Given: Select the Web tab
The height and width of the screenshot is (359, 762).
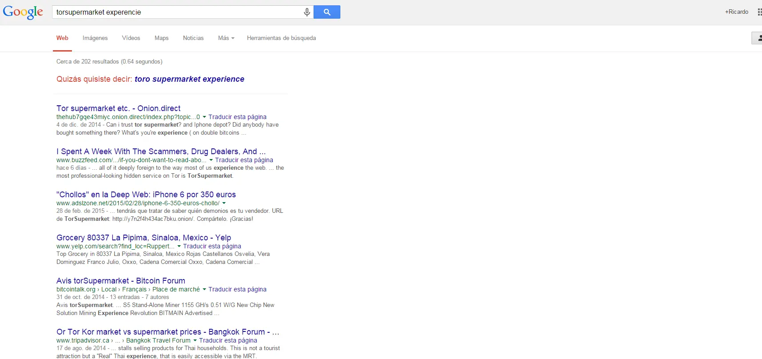Looking at the screenshot, I should click(62, 38).
